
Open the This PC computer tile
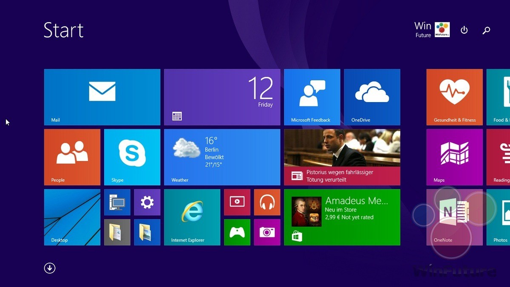tap(117, 202)
